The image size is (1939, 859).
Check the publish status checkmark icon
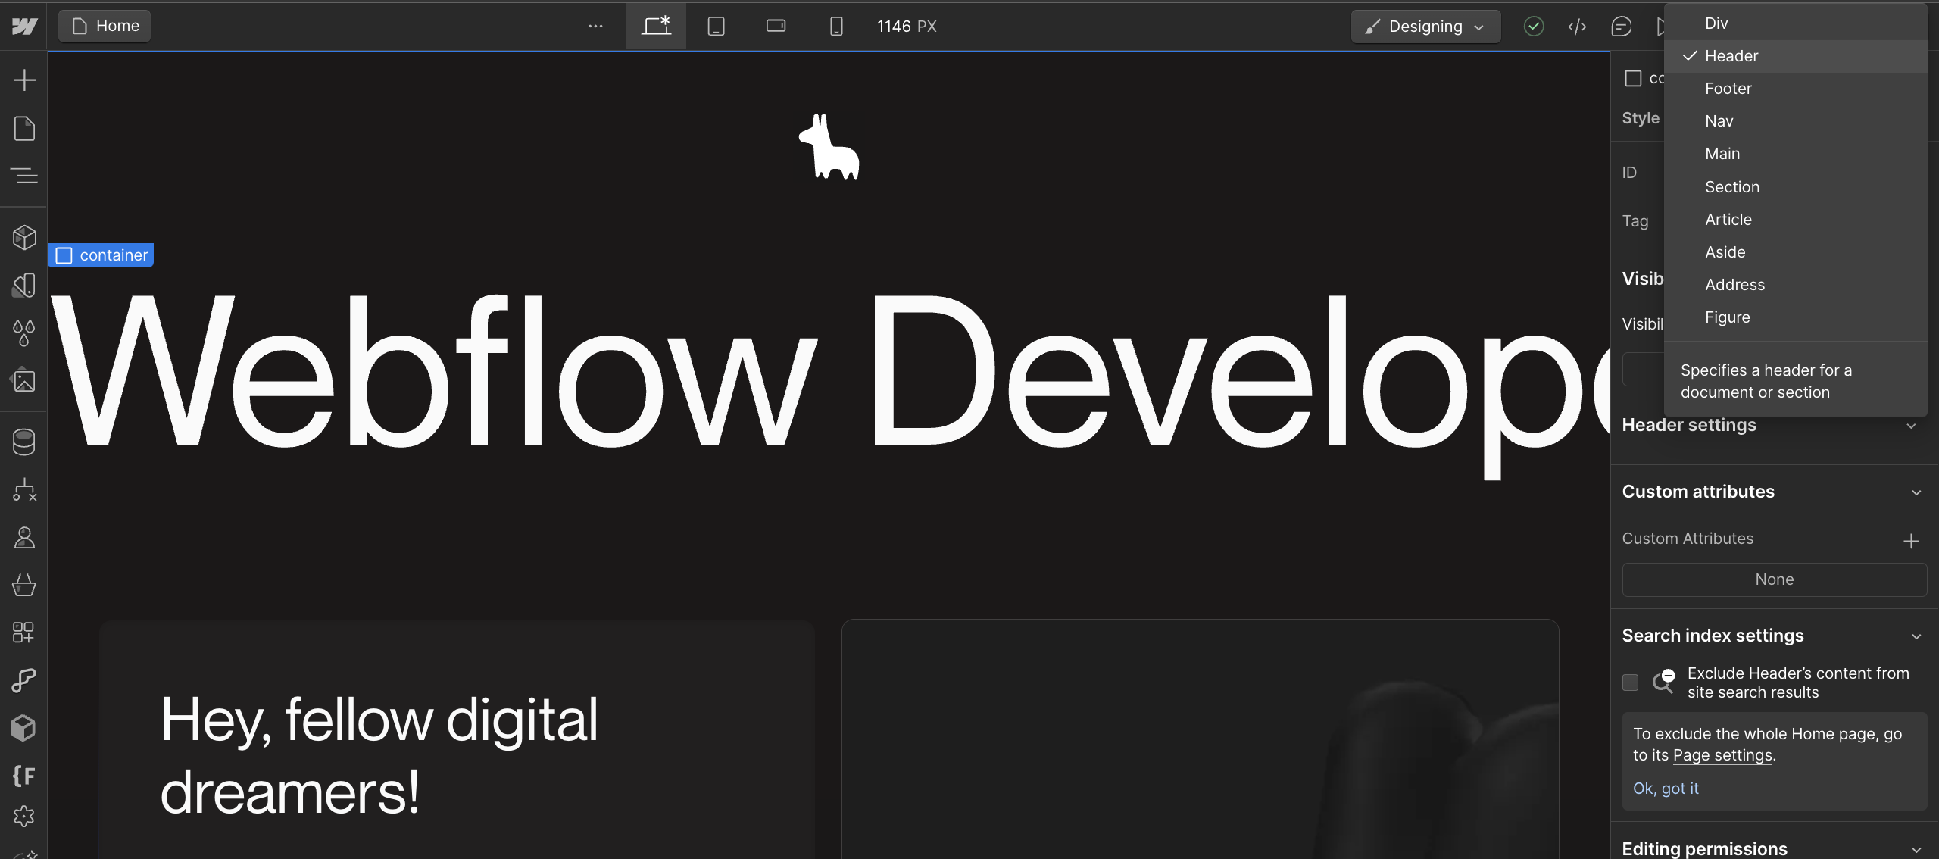click(x=1534, y=27)
